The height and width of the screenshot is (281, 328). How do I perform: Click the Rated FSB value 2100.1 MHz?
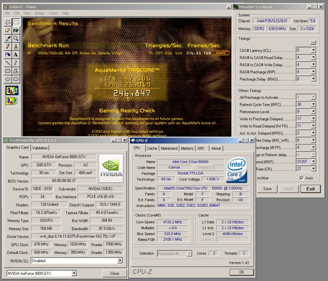(x=173, y=239)
